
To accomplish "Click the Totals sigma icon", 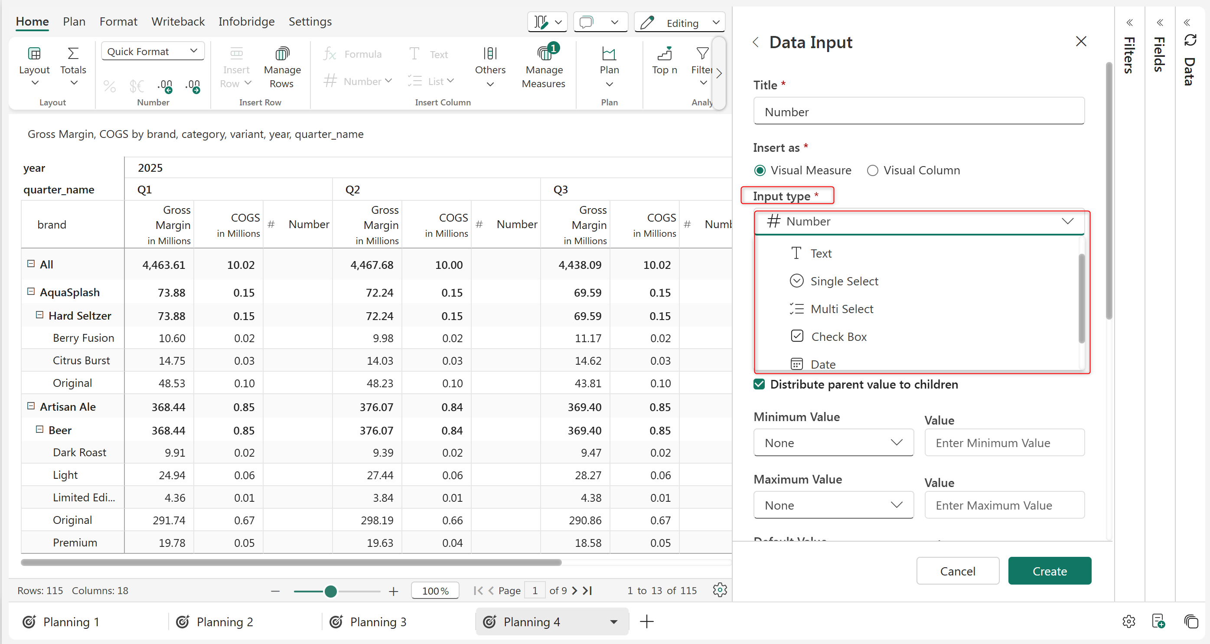I will (x=73, y=53).
